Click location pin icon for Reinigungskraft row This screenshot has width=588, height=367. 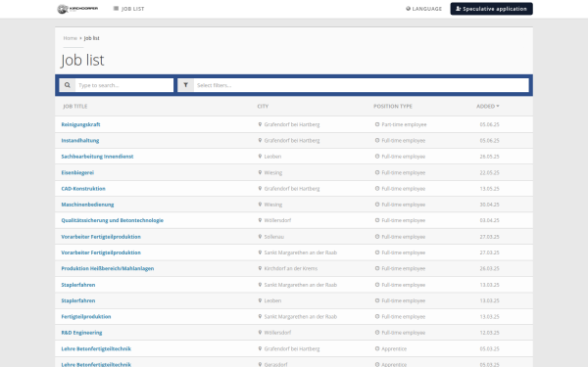click(260, 124)
